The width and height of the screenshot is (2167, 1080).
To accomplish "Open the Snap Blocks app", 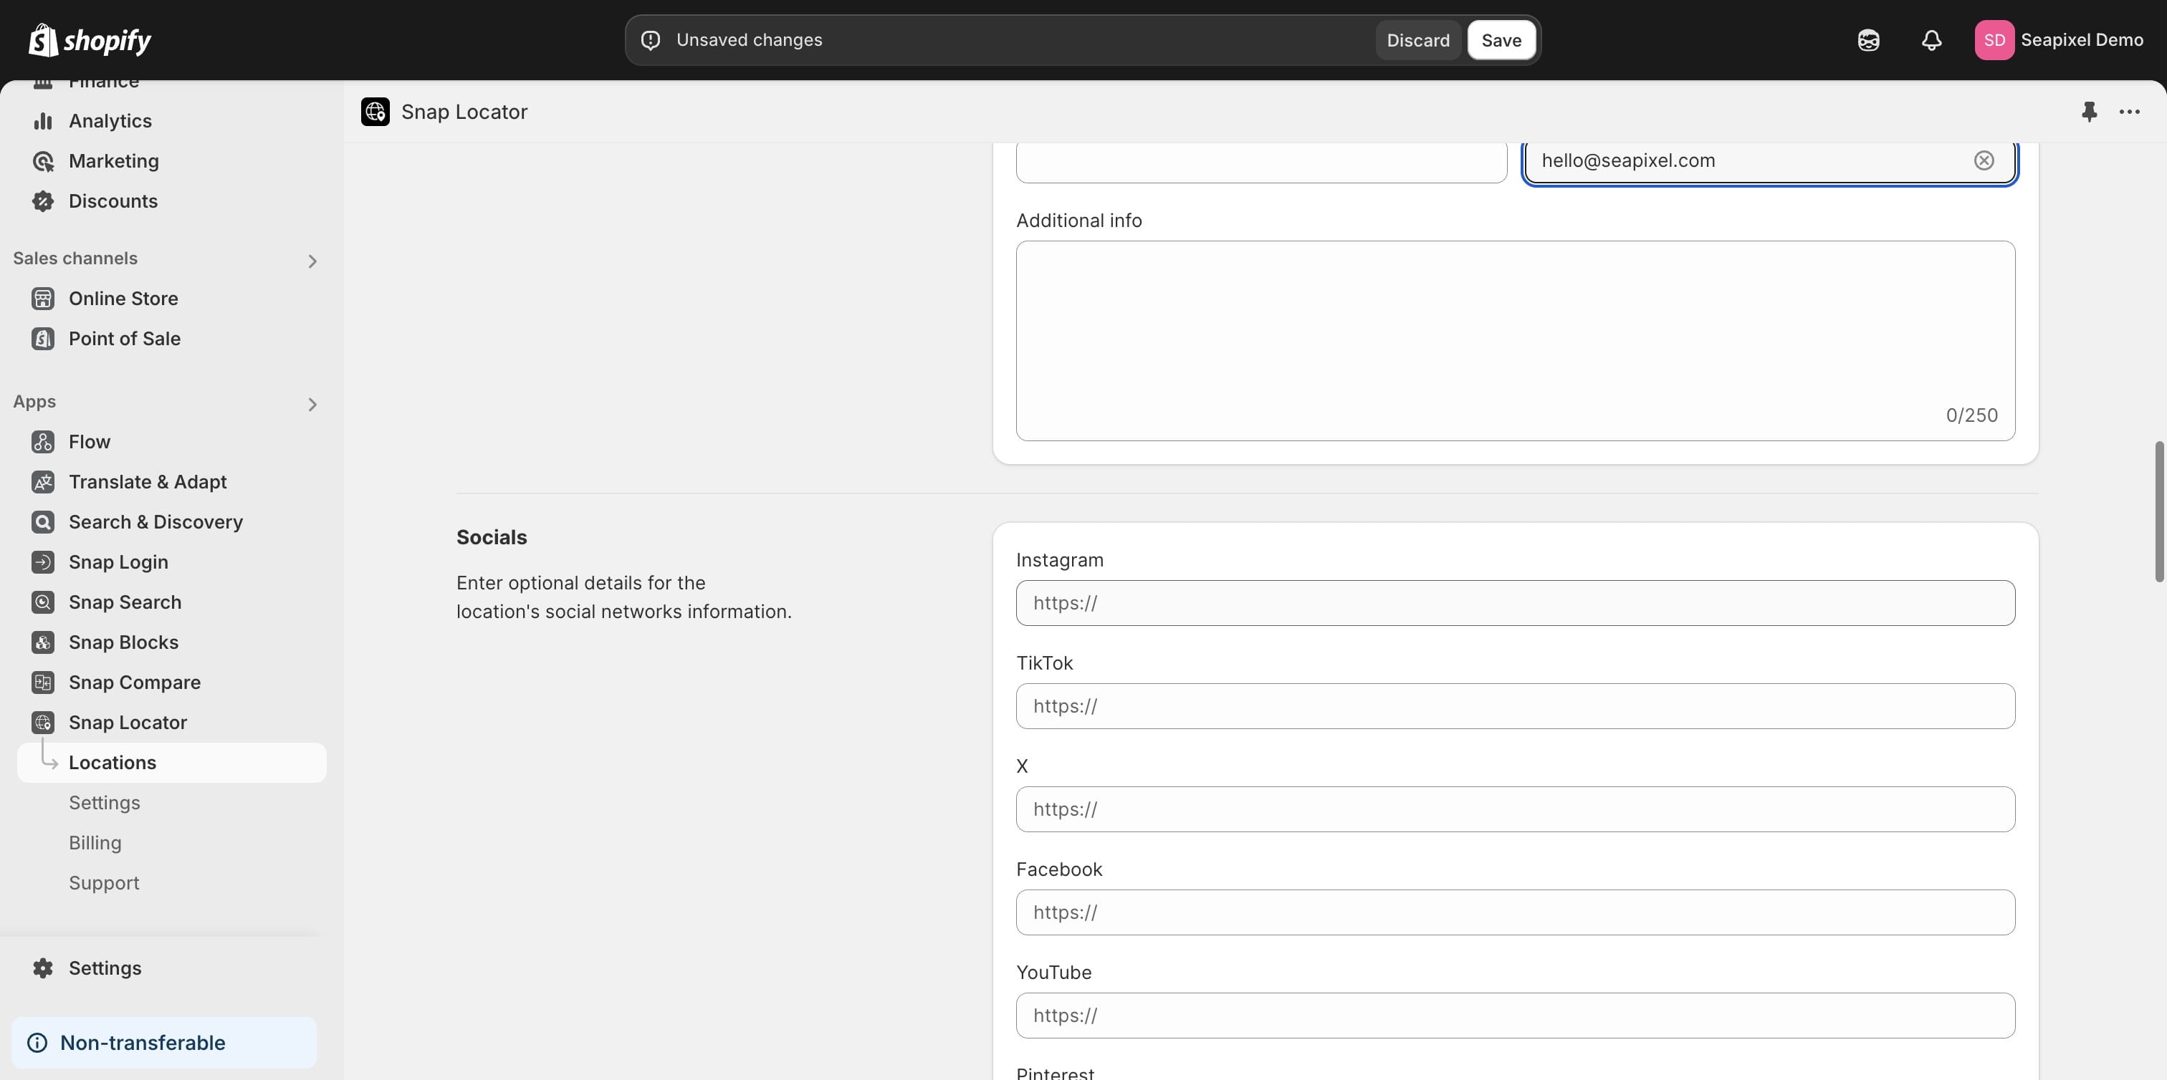I will click(x=123, y=641).
